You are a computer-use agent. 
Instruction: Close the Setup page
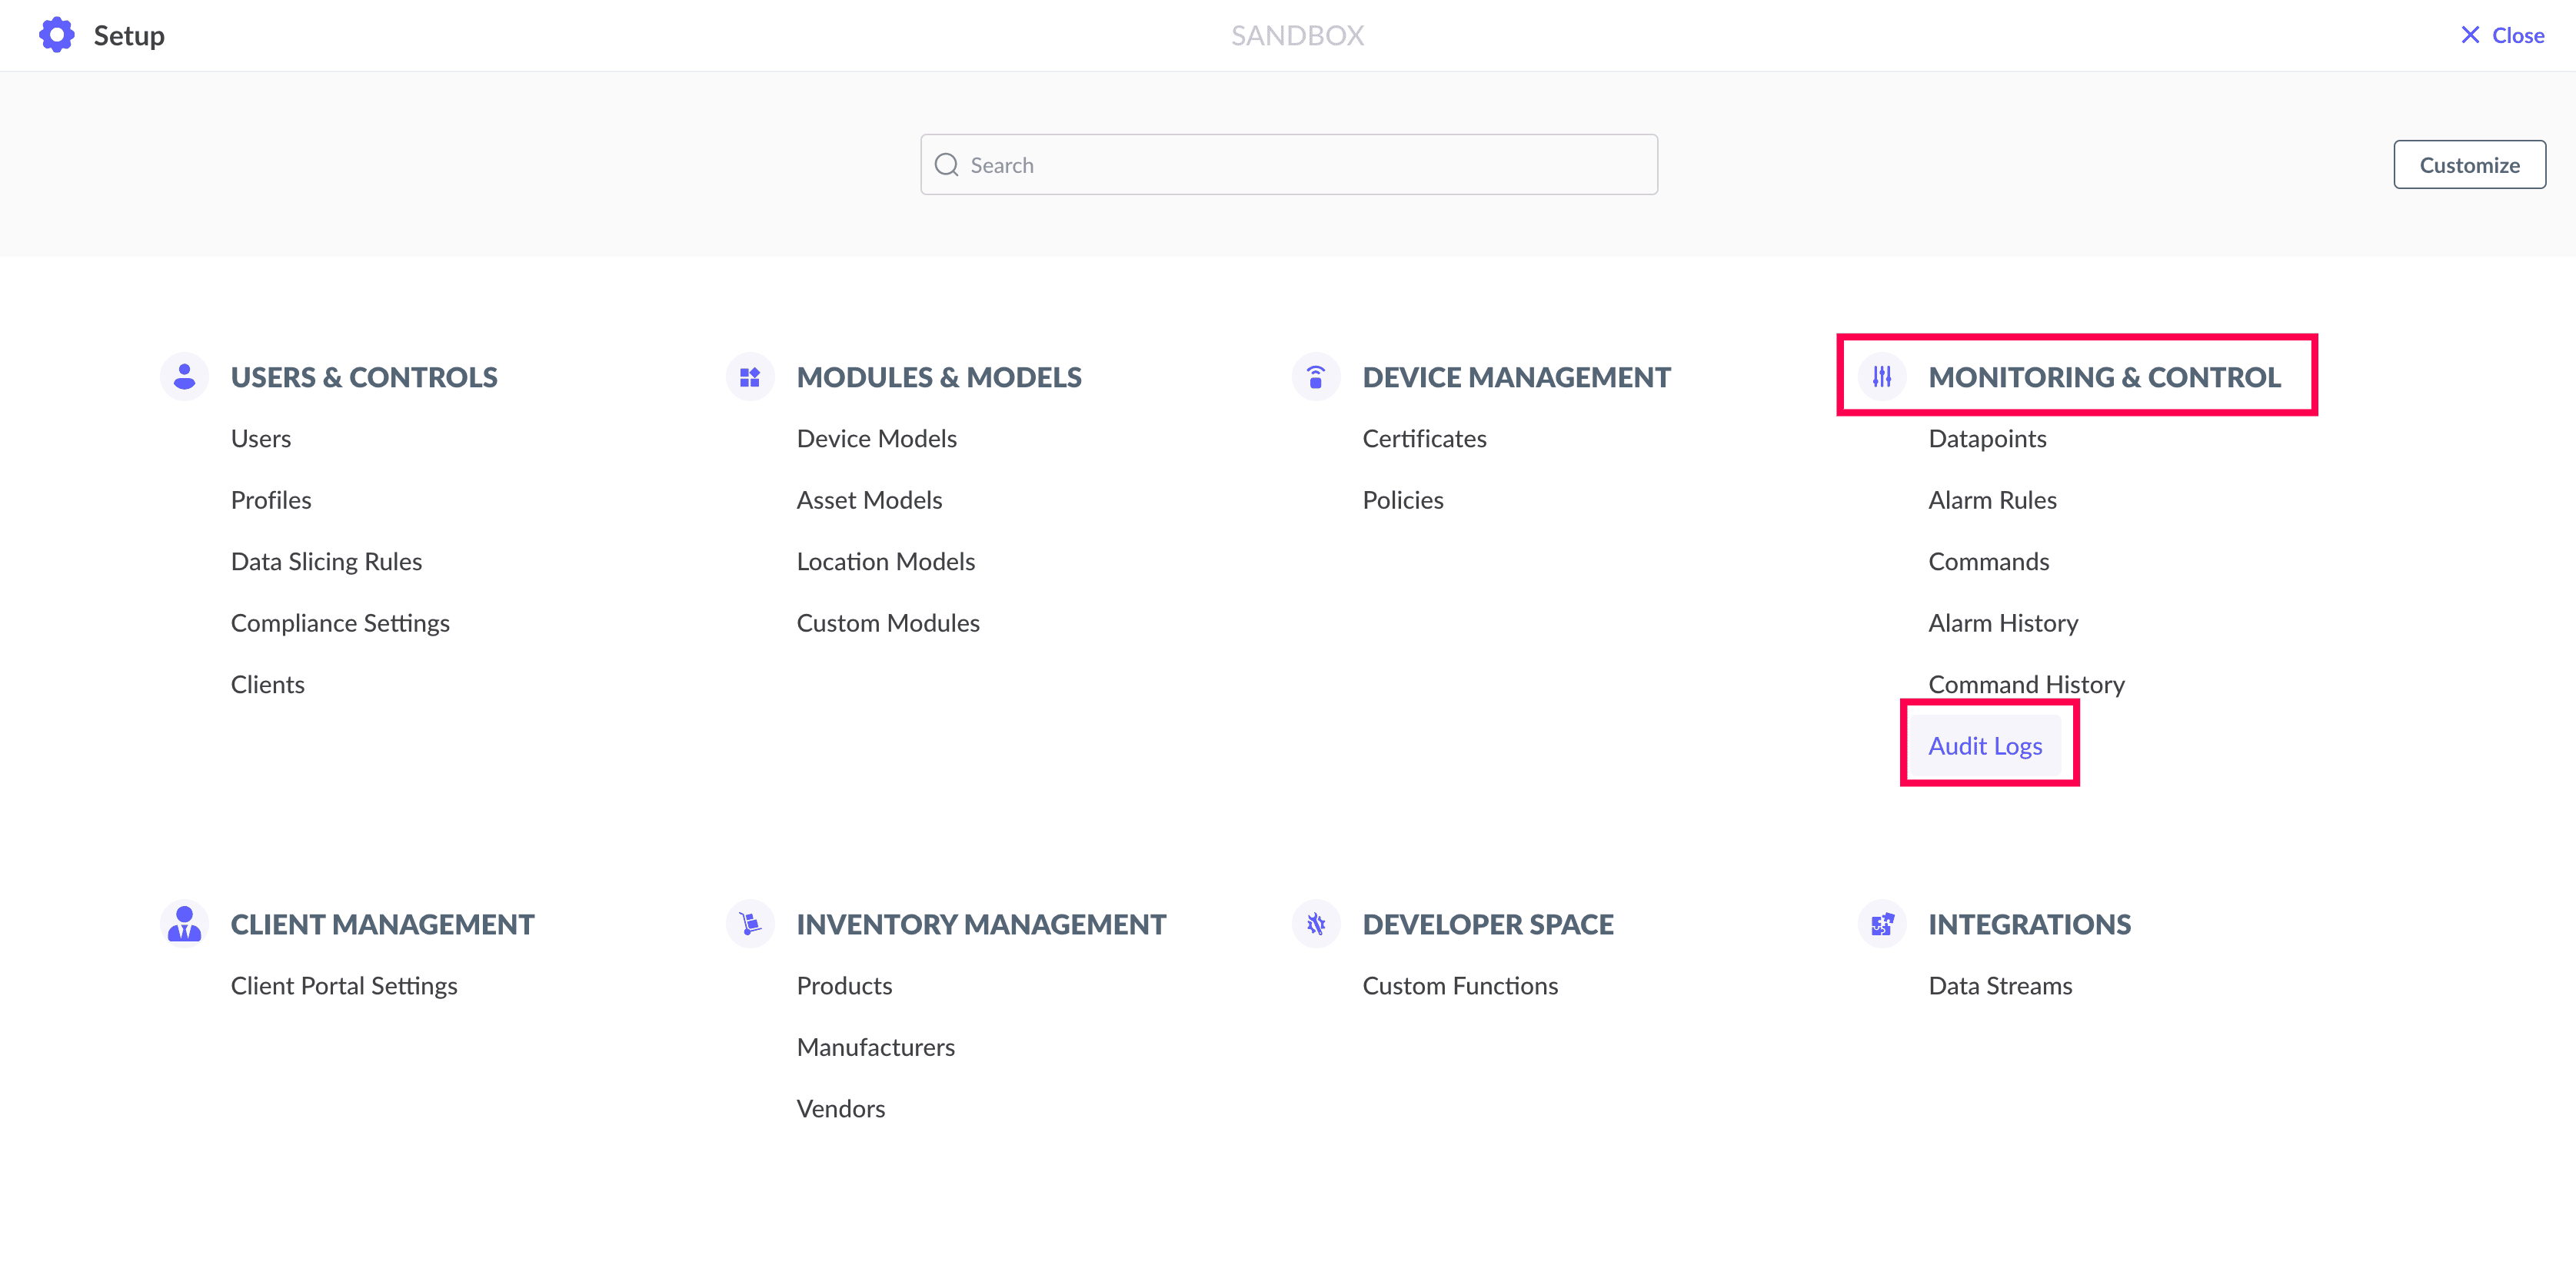tap(2502, 35)
